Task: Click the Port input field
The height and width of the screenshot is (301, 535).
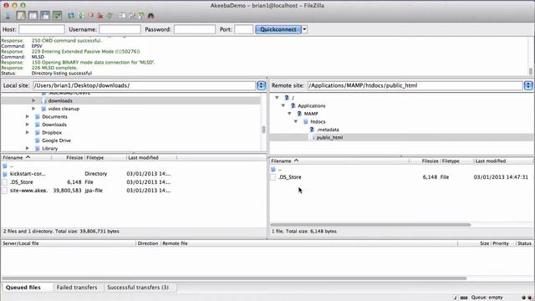Action: 243,29
